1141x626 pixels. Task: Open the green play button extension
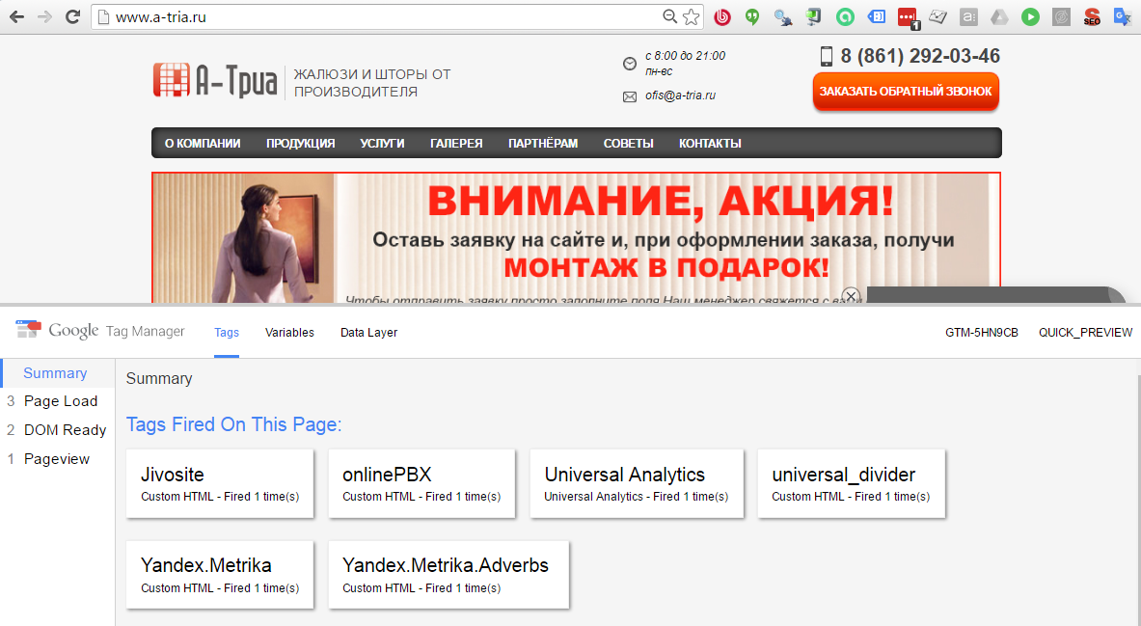tap(1030, 16)
